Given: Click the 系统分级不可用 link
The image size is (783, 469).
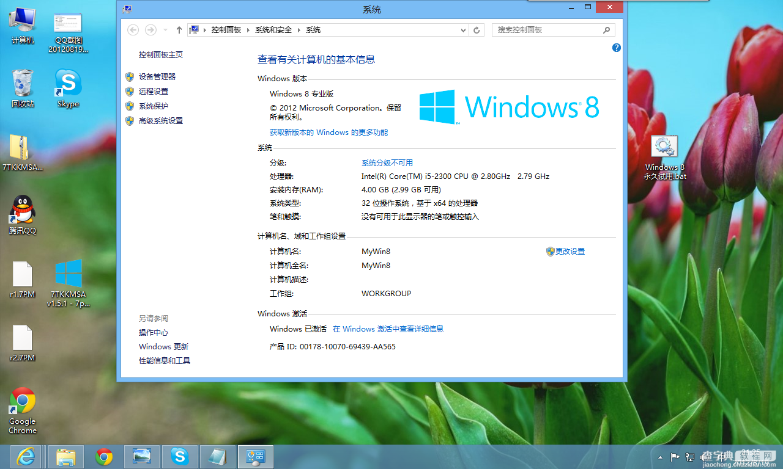Looking at the screenshot, I should [387, 163].
